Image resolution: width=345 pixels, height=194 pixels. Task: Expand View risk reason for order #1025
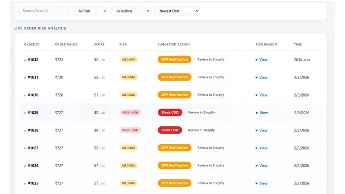pos(261,183)
